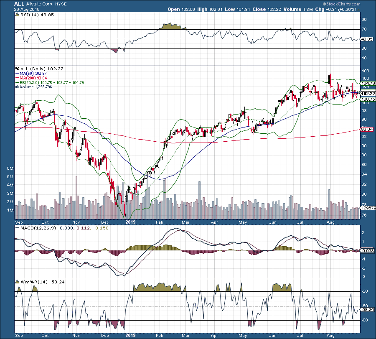Click the NYSE exchange label
This screenshot has width=376, height=339.
click(61, 4)
